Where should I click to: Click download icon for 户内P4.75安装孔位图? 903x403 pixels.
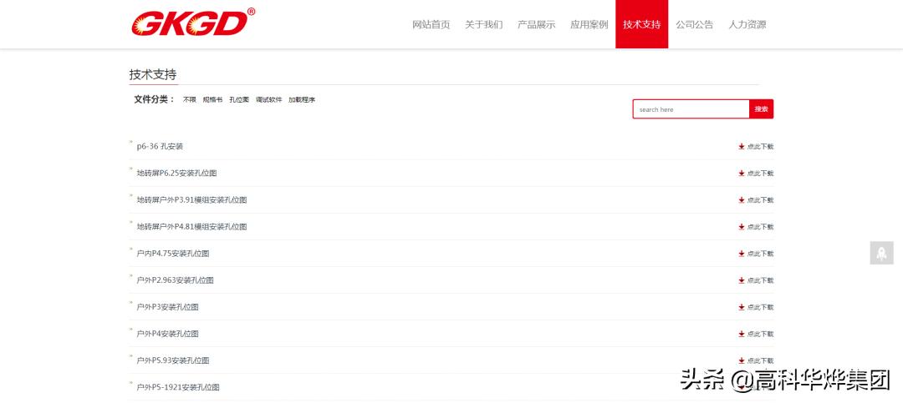click(741, 254)
